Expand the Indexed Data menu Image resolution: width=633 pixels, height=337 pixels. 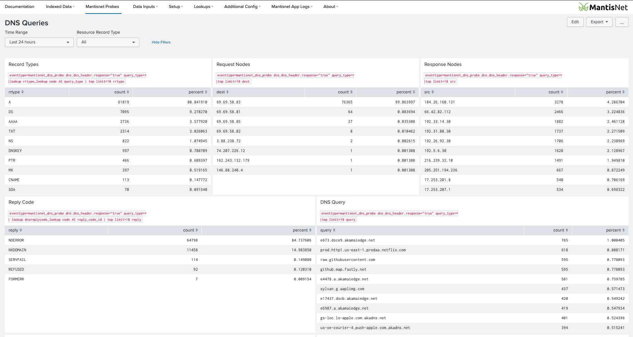(x=60, y=7)
